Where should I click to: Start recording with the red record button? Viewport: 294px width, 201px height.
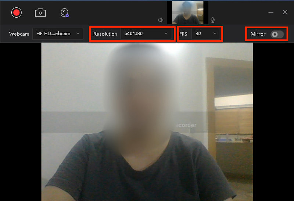pyautogui.click(x=16, y=12)
